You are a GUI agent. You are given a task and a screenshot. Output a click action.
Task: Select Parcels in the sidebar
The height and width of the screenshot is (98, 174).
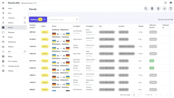click(14, 27)
